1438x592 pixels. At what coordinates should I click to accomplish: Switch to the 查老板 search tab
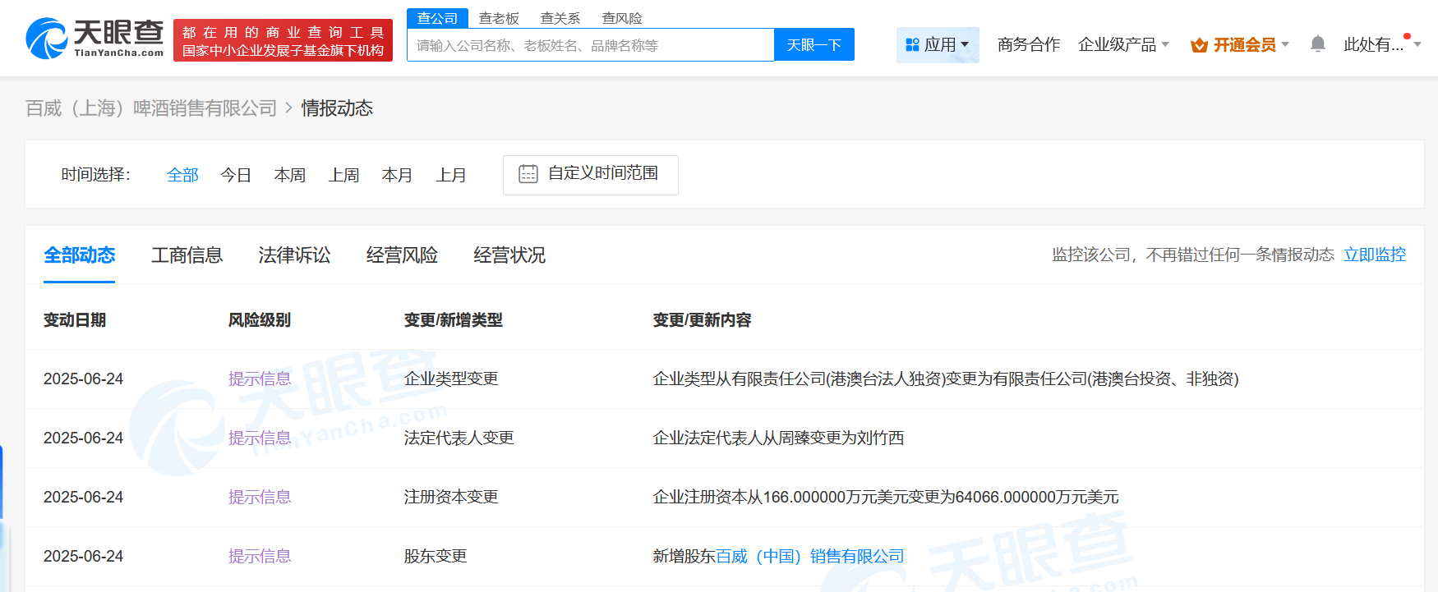(499, 18)
